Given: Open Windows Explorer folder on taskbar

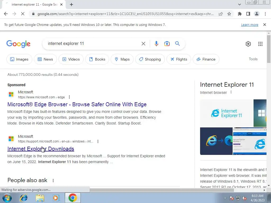Looking at the screenshot, I should pyautogui.click(x=40, y=198).
